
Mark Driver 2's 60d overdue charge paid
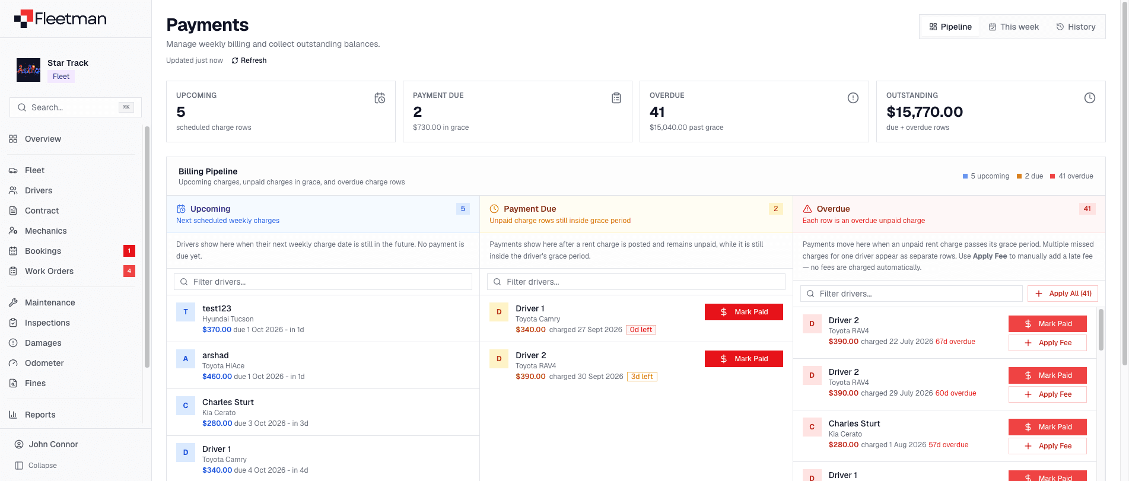tap(1048, 375)
